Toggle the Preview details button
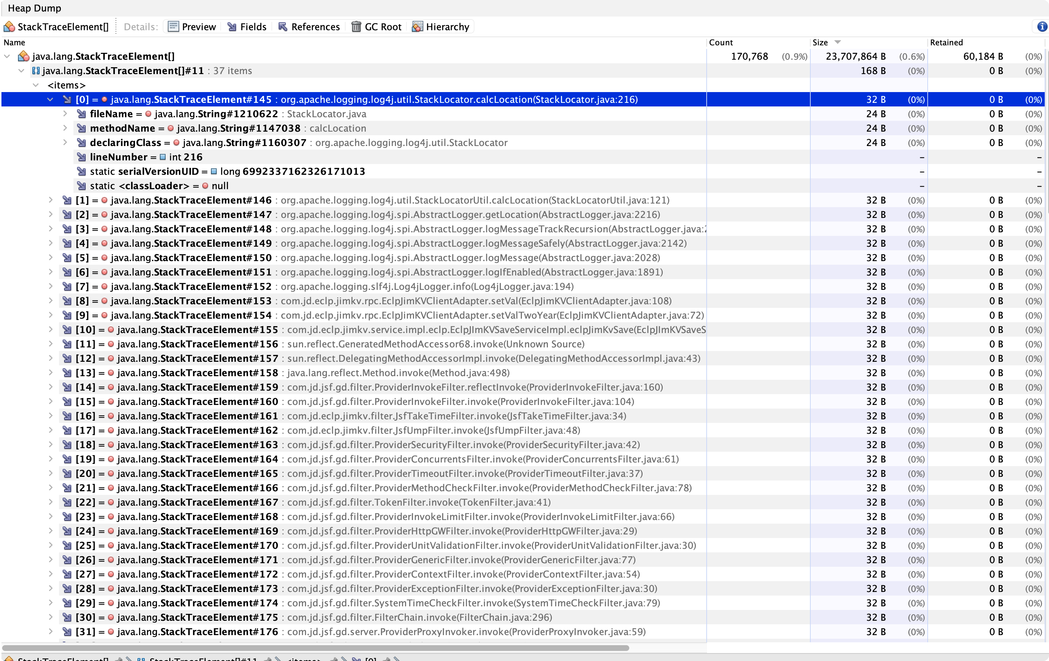Screen dimensions: 1049x661 click(192, 27)
